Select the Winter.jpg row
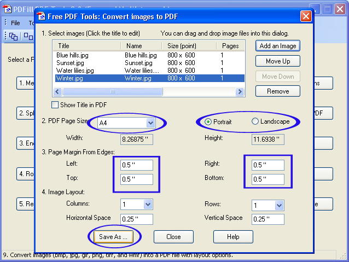The width and height of the screenshot is (349, 262). coord(149,78)
